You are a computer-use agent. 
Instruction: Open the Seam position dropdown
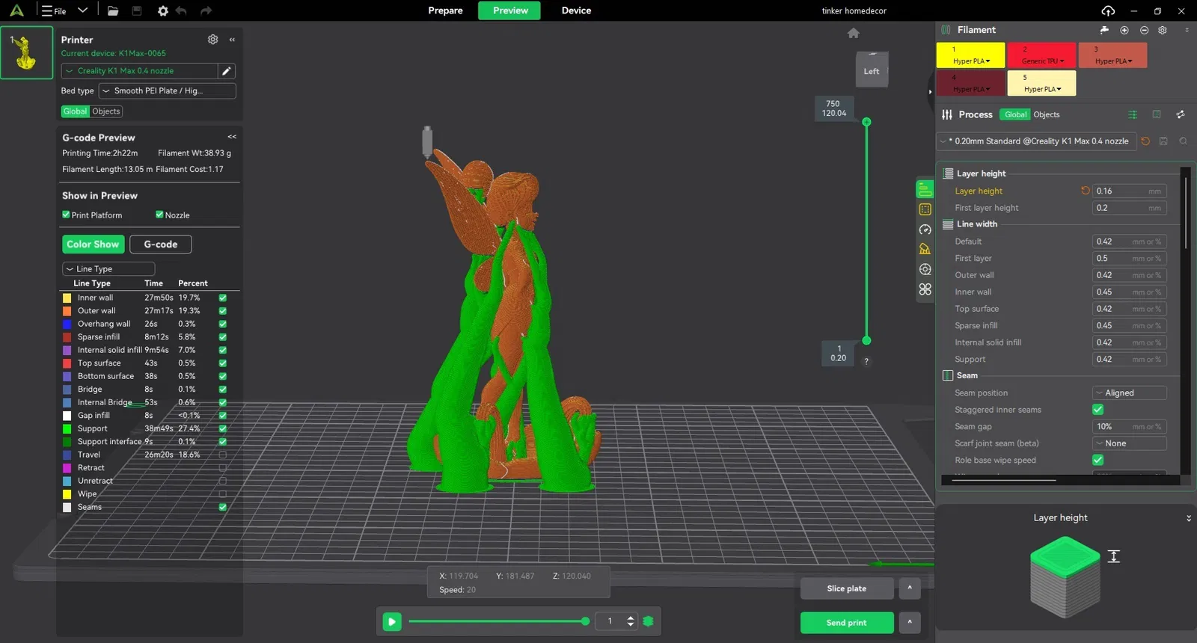(x=1129, y=393)
